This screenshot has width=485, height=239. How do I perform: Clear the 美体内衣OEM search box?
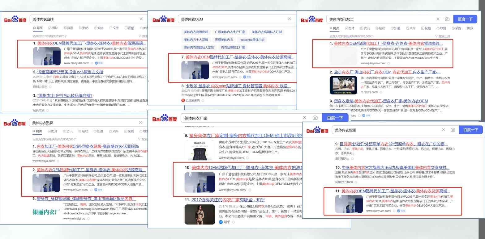coord(289,19)
